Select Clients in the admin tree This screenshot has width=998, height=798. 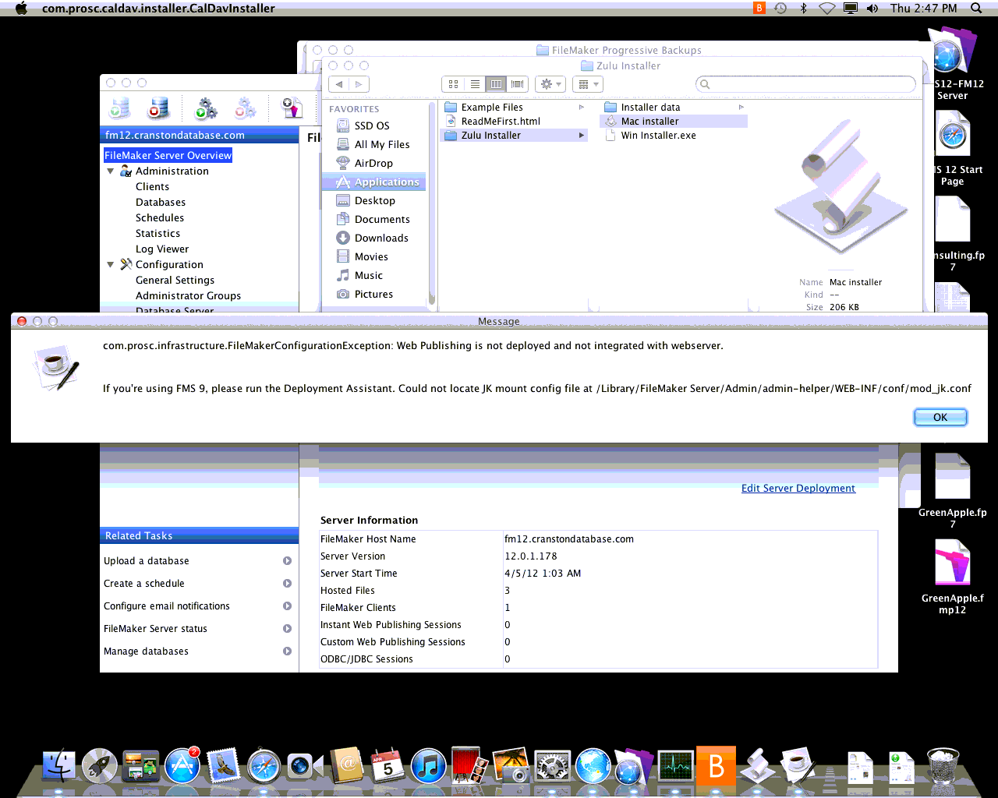pyautogui.click(x=152, y=187)
